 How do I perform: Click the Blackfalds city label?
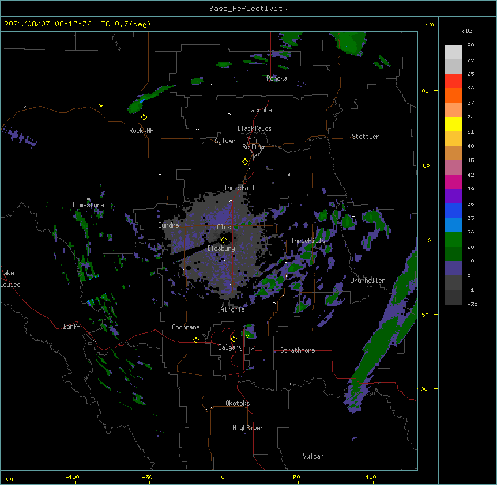pyautogui.click(x=254, y=128)
